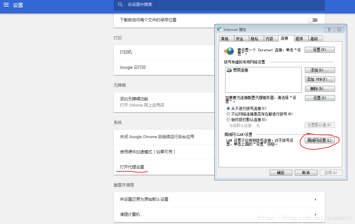Click 使用硬件加速模式（如果可用） row

tap(164, 152)
